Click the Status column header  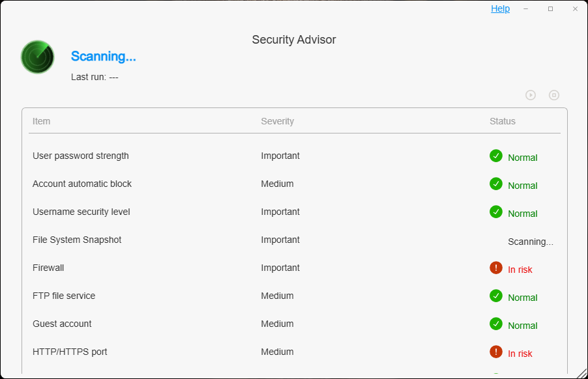(502, 121)
